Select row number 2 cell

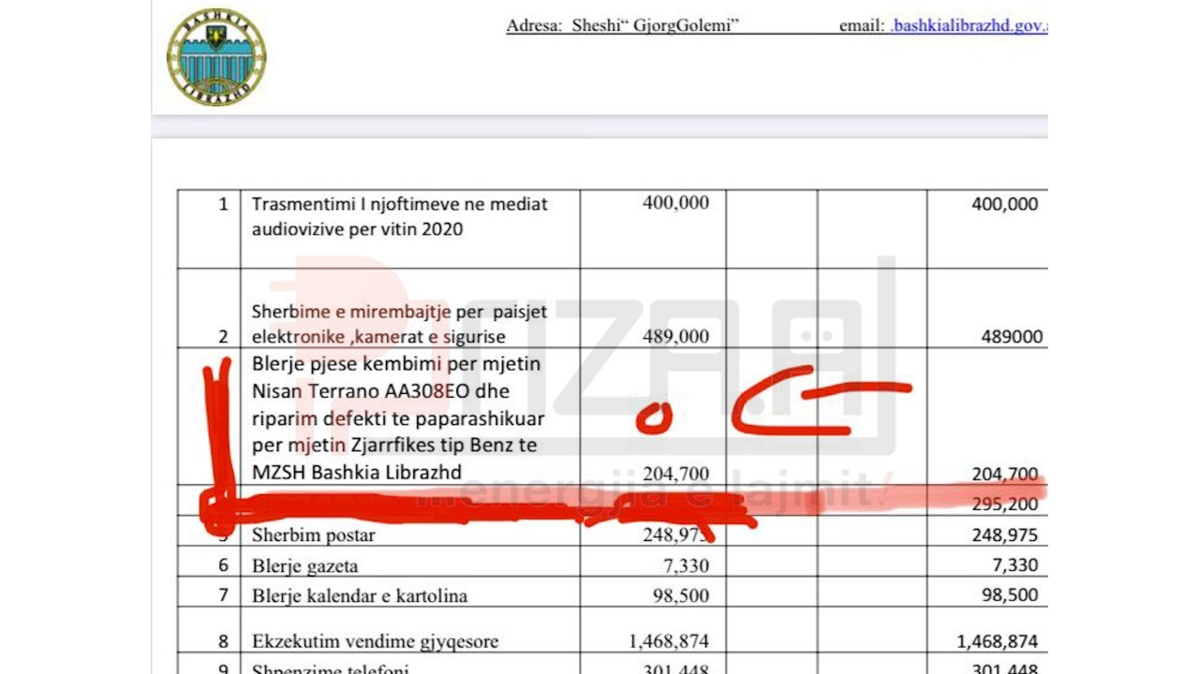pos(223,336)
